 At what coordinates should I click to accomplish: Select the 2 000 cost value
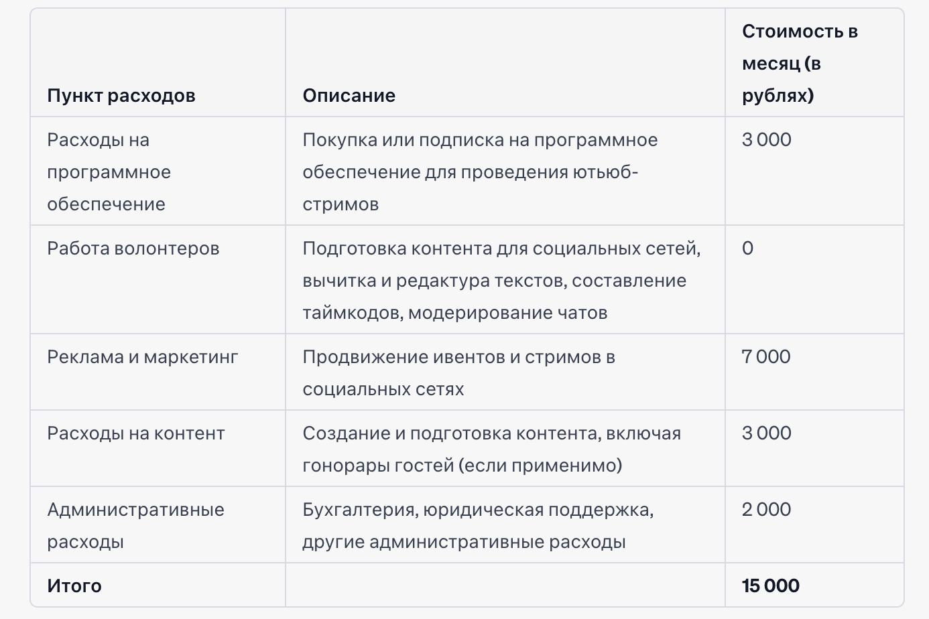[766, 510]
